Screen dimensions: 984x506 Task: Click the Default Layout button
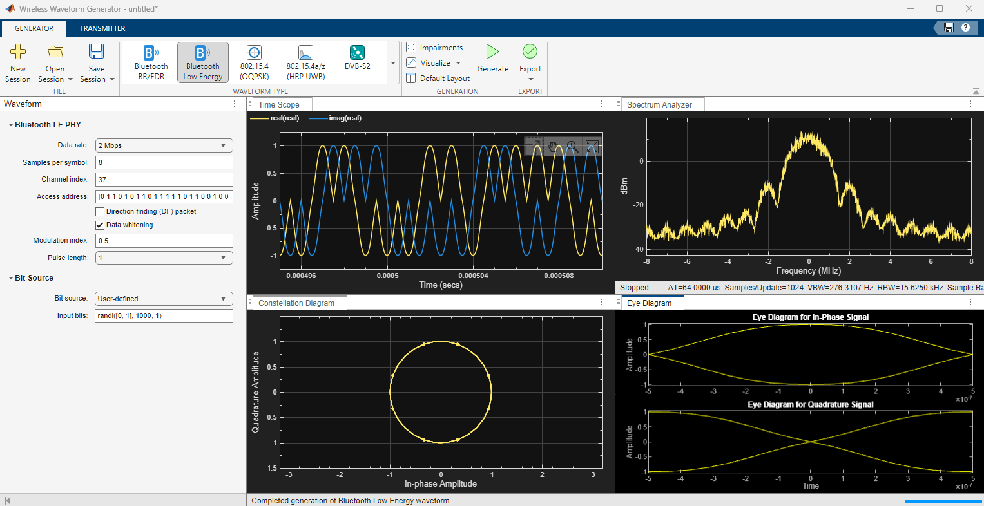tap(438, 79)
